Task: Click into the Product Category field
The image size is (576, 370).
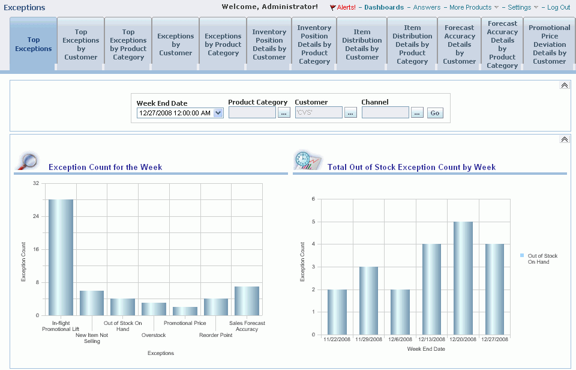Action: point(252,112)
